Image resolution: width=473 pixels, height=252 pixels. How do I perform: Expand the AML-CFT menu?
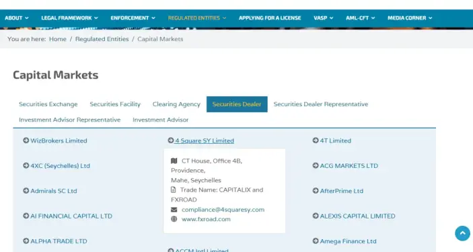click(x=360, y=18)
